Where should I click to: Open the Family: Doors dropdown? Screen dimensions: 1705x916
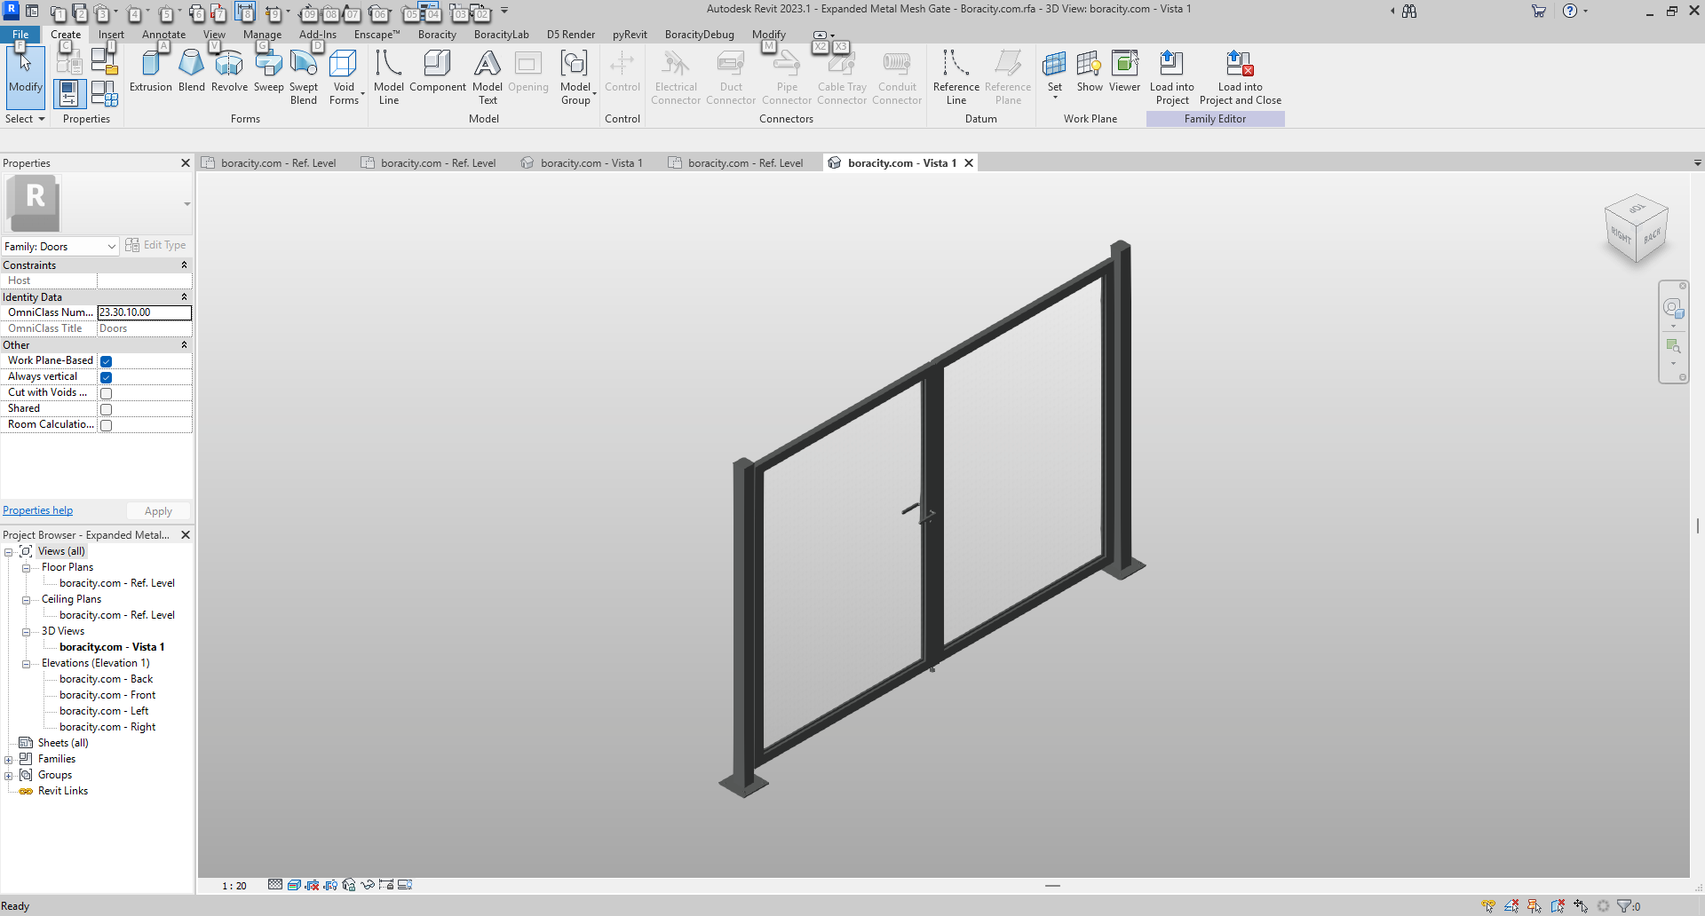[x=60, y=247]
